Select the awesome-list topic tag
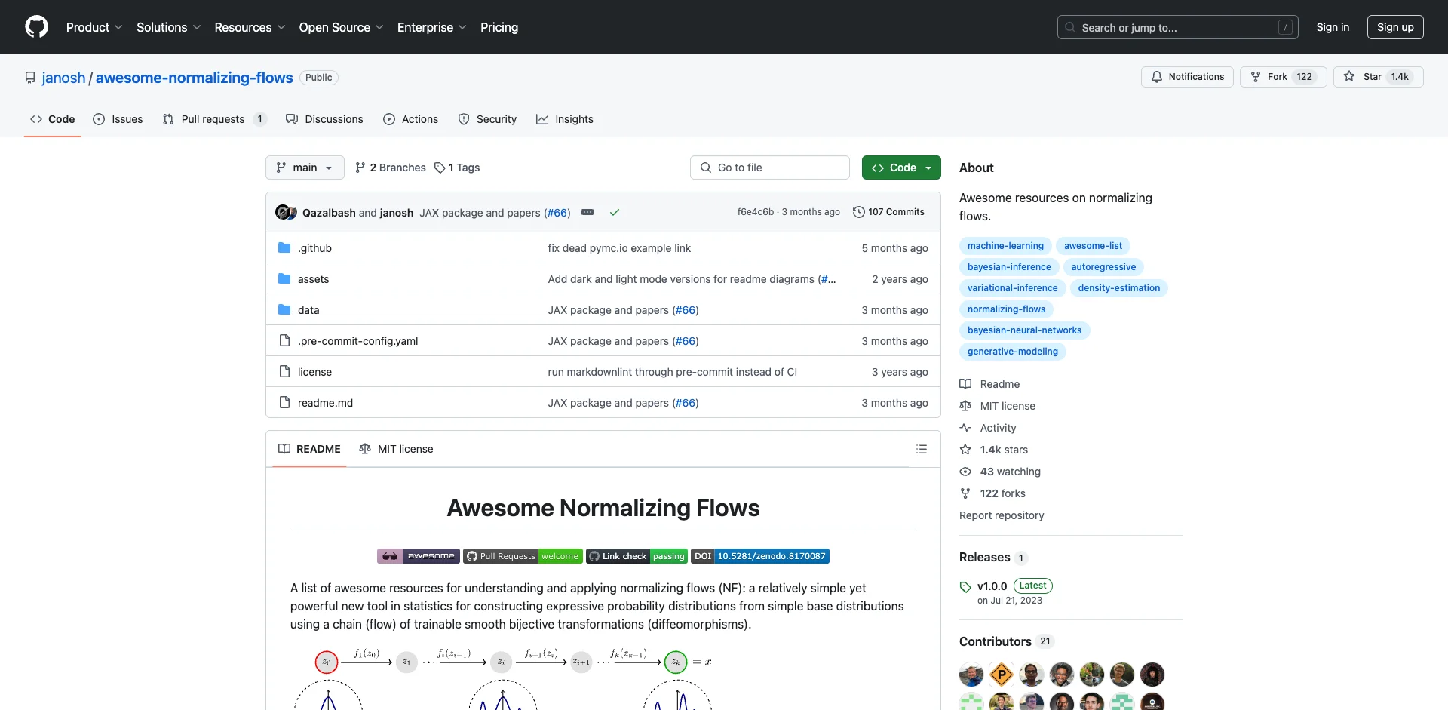Viewport: 1448px width, 710px height. point(1093,246)
